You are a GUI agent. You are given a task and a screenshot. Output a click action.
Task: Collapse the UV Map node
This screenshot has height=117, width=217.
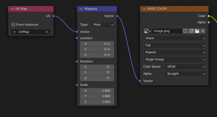13,9
